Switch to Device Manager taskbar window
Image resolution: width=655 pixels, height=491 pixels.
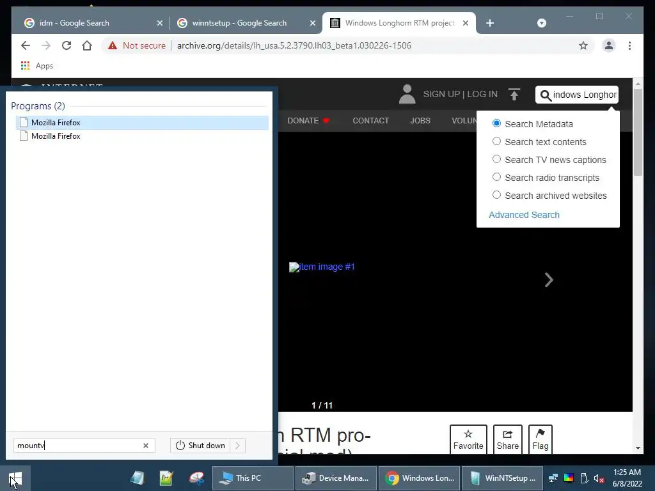[336, 478]
